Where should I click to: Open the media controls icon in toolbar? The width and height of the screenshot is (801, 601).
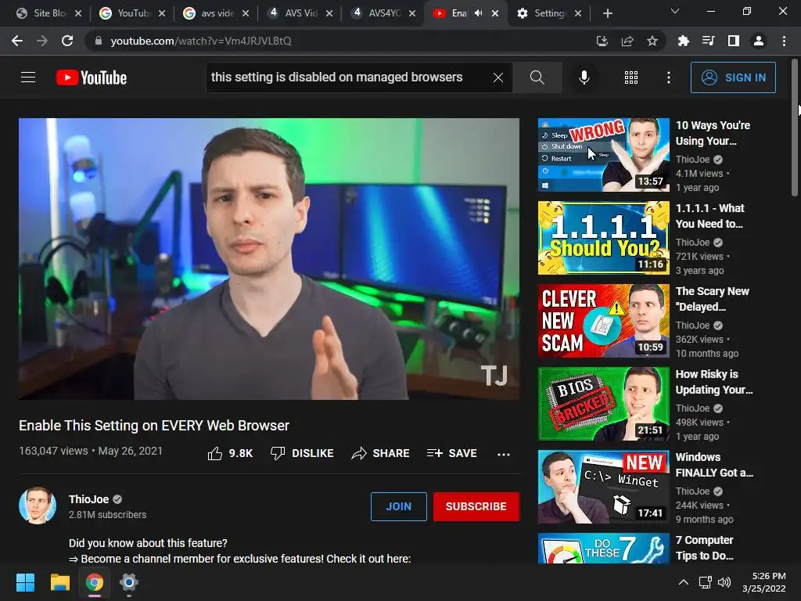pos(708,41)
